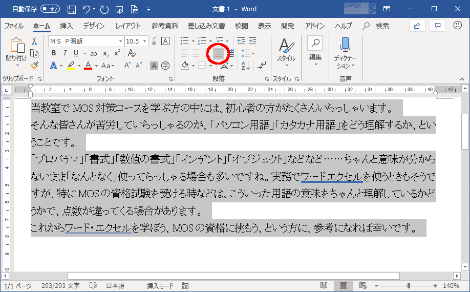This screenshot has height=292, width=470.
Task: Click the Save icon in the title bar
Action: pyautogui.click(x=72, y=9)
